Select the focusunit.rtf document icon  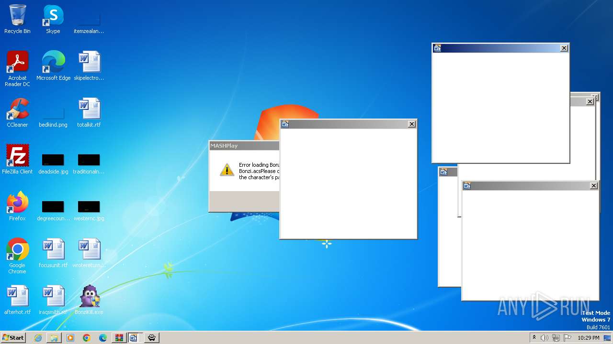pos(53,253)
